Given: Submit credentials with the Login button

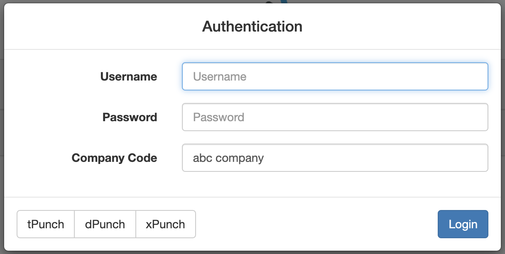Looking at the screenshot, I should pos(463,224).
